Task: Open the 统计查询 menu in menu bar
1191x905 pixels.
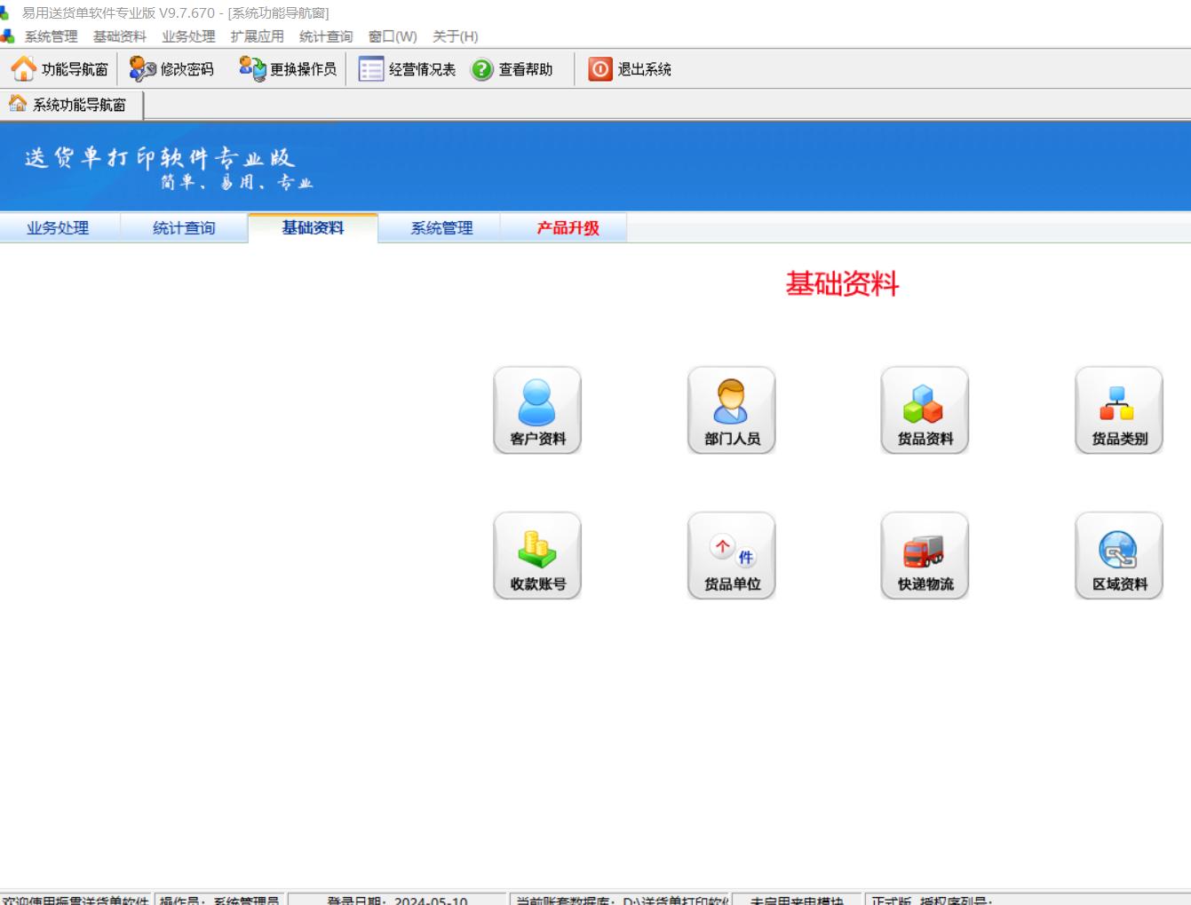Action: 326,36
